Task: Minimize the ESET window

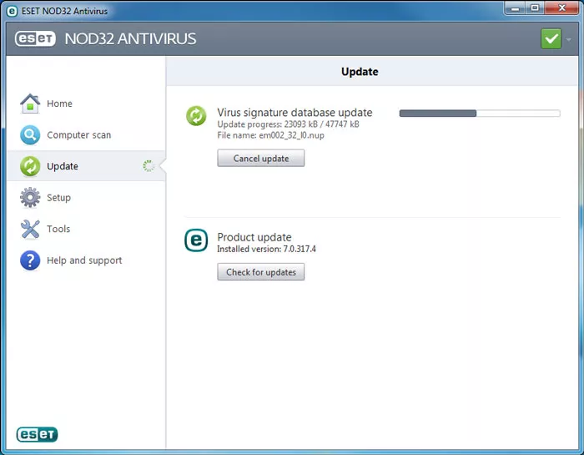Action: (x=515, y=8)
